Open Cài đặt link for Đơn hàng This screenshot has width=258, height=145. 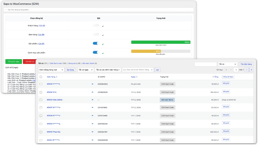(41, 34)
